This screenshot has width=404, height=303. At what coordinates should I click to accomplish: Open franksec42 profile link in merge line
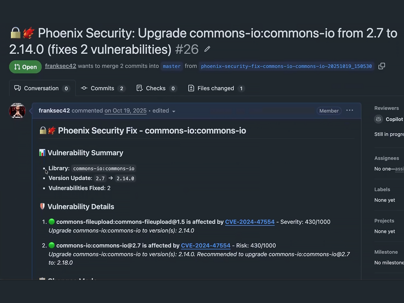coord(61,66)
